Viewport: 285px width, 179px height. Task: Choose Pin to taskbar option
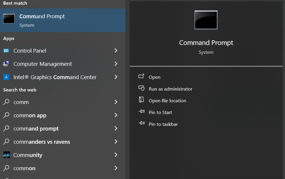click(x=163, y=124)
